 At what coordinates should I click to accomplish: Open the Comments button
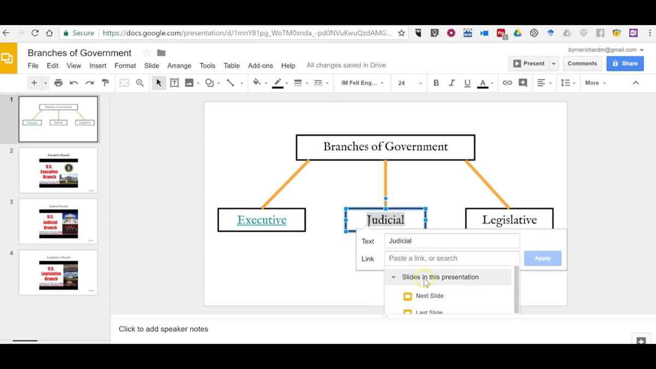[582, 63]
